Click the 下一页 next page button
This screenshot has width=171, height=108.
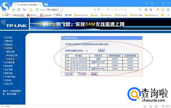[82, 74]
